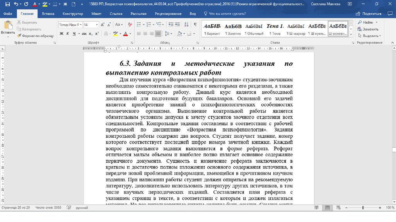Toggle bold formatting (Ж) in the ribbon
396x222 pixels.
pyautogui.click(x=61, y=34)
